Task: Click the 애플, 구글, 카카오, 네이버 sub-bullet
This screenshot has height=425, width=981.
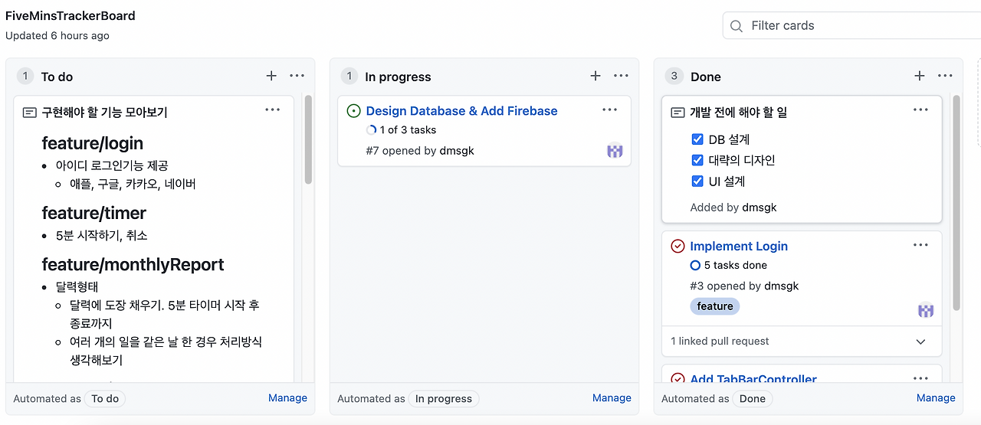Action: tap(133, 185)
